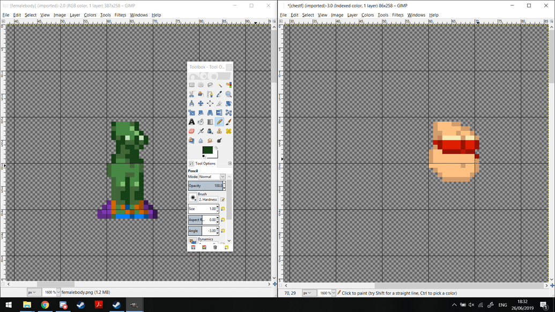
Task: Select the Text tool in the toolbox
Action: pos(191,122)
